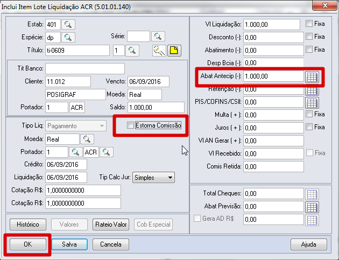
Task: Click the Cliente field containing 11.012
Action: coord(68,81)
